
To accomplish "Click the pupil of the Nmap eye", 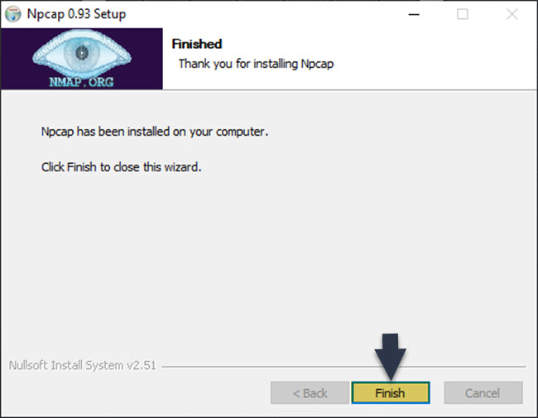I will pyautogui.click(x=82, y=53).
